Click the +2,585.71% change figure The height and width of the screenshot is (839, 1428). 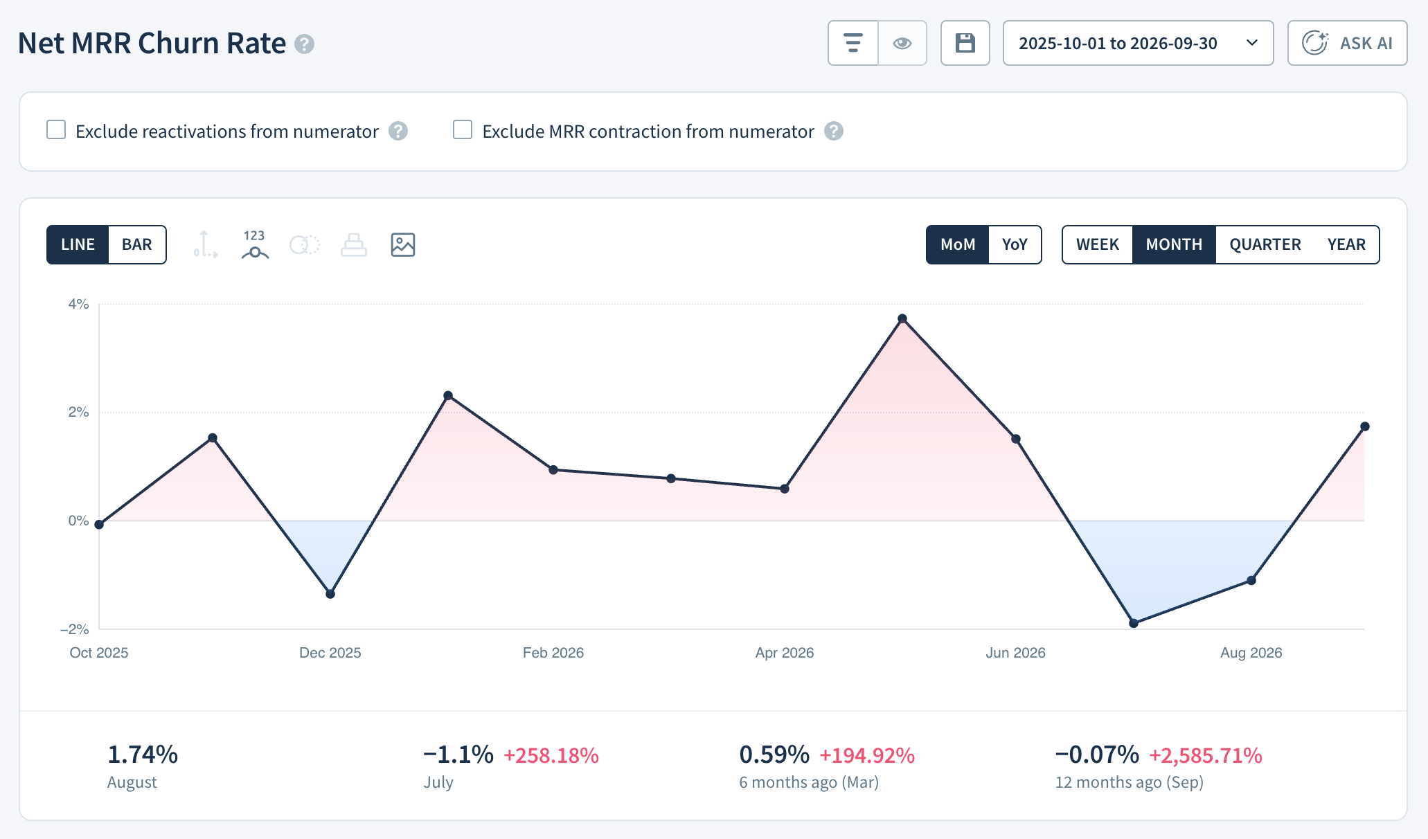1206,755
